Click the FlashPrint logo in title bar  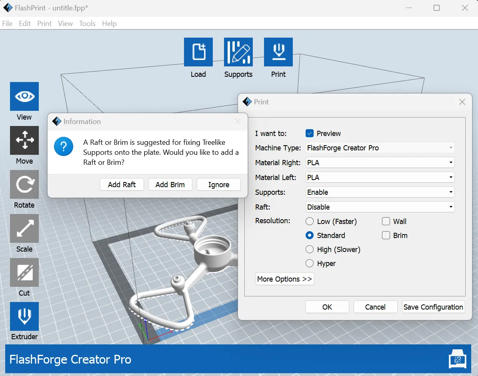(x=8, y=8)
